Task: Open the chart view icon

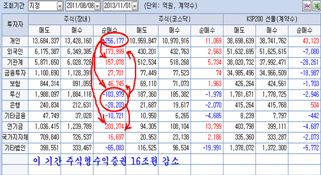Action: pos(306,6)
